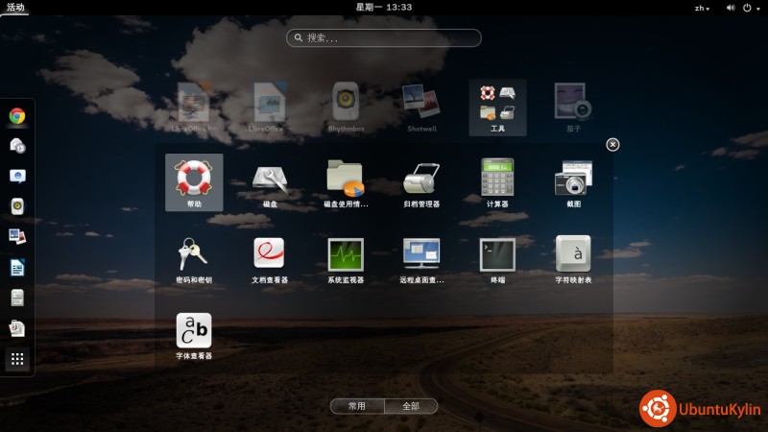Open 归档管理器 archive manager
Image resolution: width=768 pixels, height=432 pixels.
point(421,180)
